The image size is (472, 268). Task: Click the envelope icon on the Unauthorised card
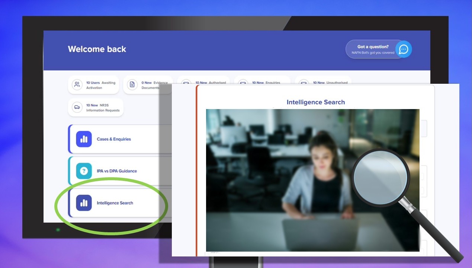tap(304, 83)
